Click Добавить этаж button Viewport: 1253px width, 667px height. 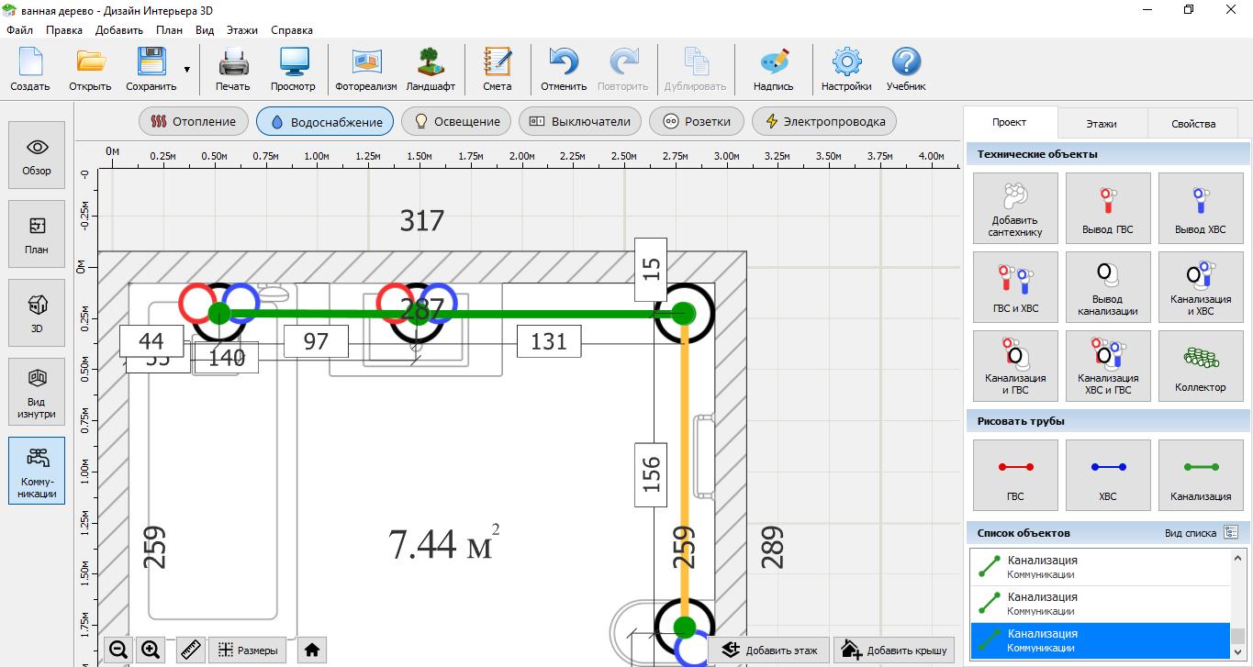click(x=769, y=650)
